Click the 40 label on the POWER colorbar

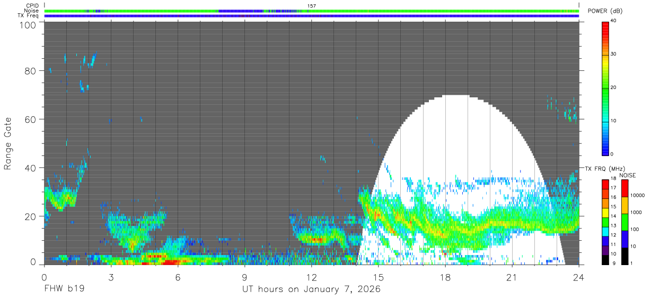pos(613,21)
